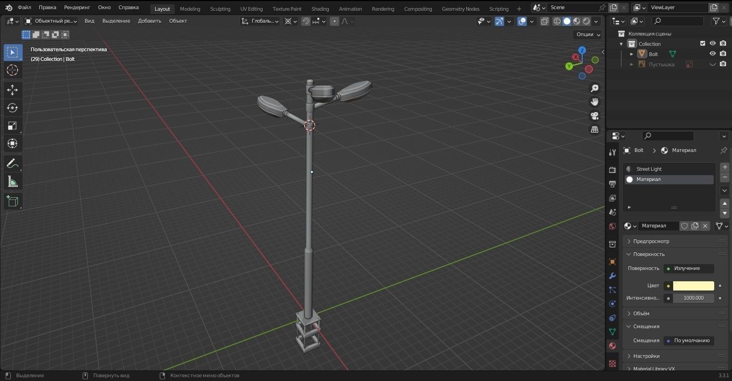The width and height of the screenshot is (732, 381).
Task: Unlink the material with X button
Action: [x=705, y=226]
